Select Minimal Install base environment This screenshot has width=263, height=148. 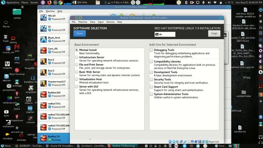point(77,50)
